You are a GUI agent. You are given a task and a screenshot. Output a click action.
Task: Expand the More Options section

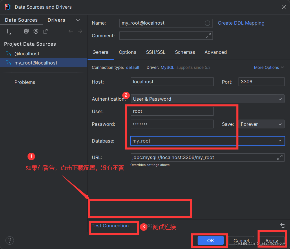coord(269,67)
